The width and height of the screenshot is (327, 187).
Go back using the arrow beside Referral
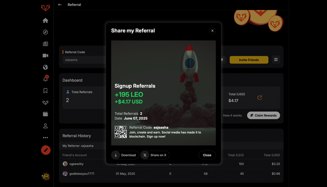coord(60,5)
